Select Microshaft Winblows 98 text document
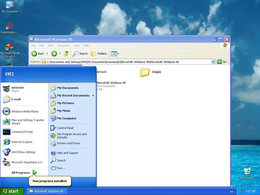 click(x=111, y=86)
